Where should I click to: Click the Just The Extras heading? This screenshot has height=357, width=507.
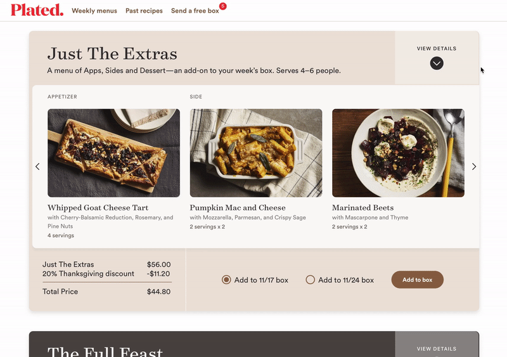[x=112, y=53]
